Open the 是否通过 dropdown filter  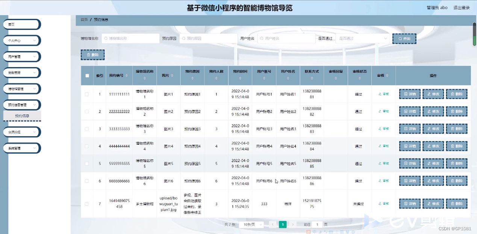click(x=363, y=38)
